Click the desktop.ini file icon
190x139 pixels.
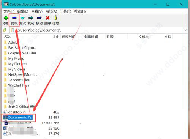coord(5,112)
